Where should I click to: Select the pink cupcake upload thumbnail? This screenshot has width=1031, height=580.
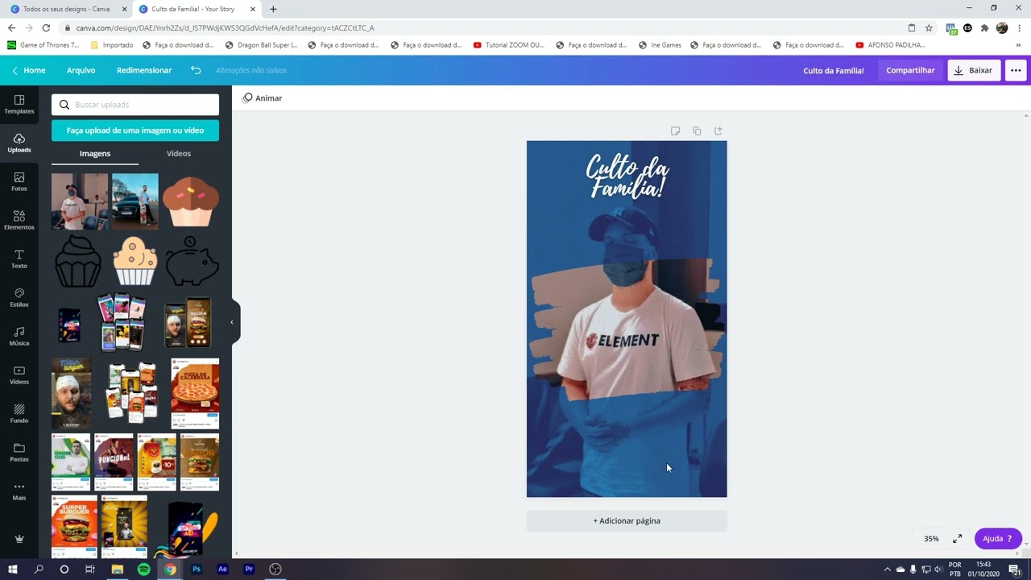191,201
